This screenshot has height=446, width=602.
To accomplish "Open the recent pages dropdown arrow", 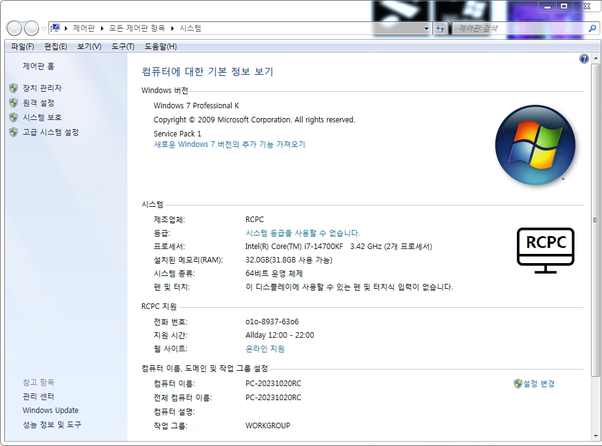I will click(43, 28).
